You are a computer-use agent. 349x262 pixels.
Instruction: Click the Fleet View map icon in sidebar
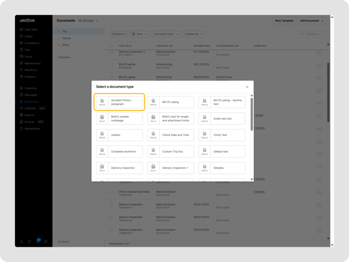click(21, 30)
